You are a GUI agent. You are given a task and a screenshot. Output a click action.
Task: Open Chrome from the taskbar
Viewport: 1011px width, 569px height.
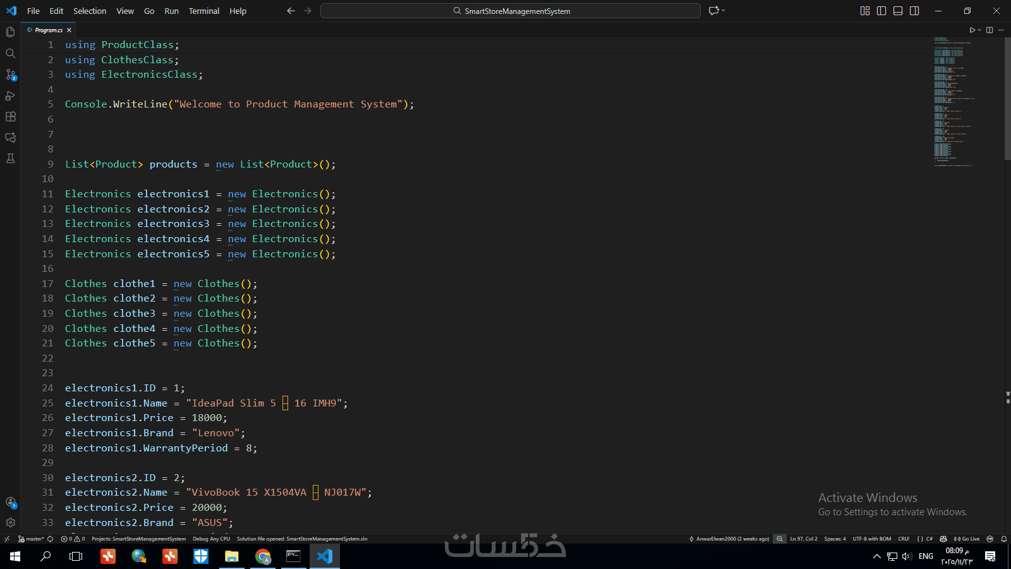click(263, 556)
